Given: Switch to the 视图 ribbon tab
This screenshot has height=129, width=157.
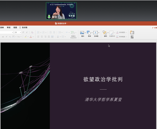Looking at the screenshot, I should (x=15, y=27).
